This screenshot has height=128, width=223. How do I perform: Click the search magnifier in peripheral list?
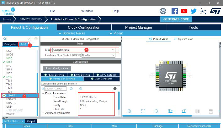pyautogui.click(x=5, y=39)
